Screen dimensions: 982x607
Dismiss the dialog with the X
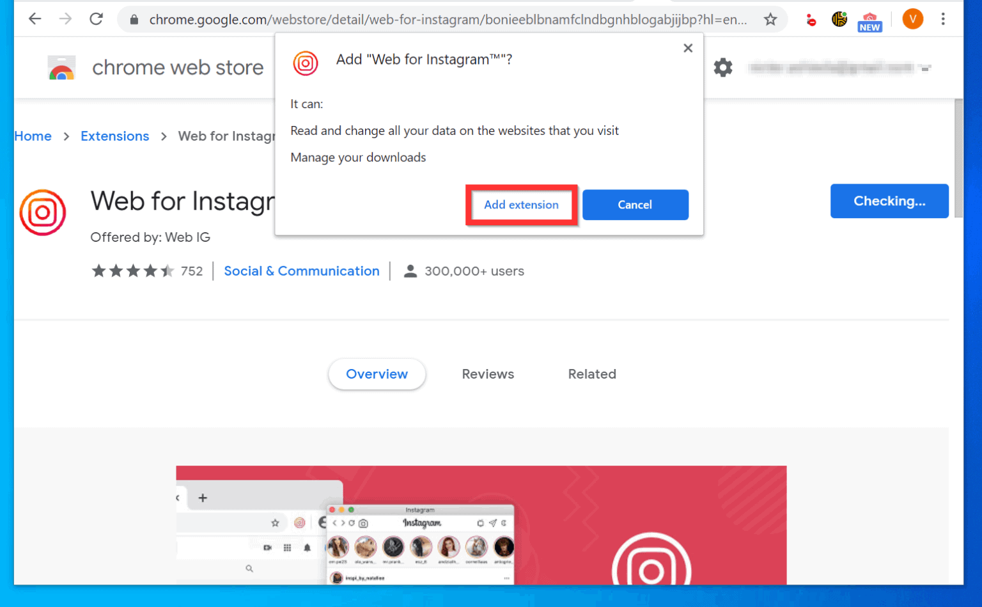688,47
